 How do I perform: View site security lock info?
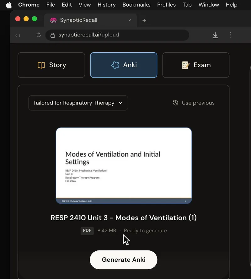tap(53, 35)
